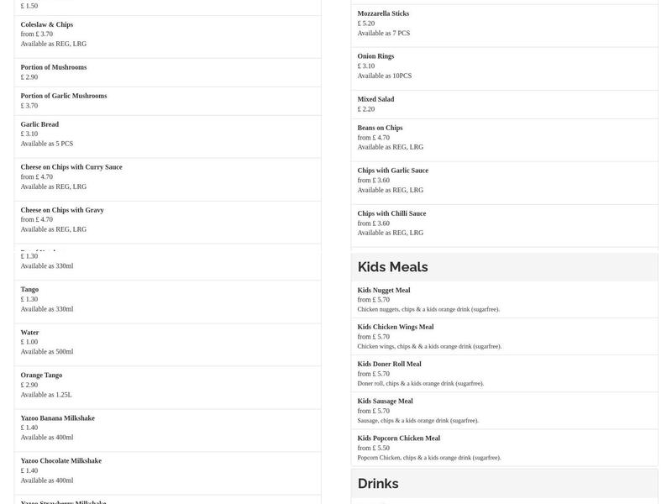This screenshot has height=504, width=672.
Task: Open the Drinks section header
Action: [504, 484]
